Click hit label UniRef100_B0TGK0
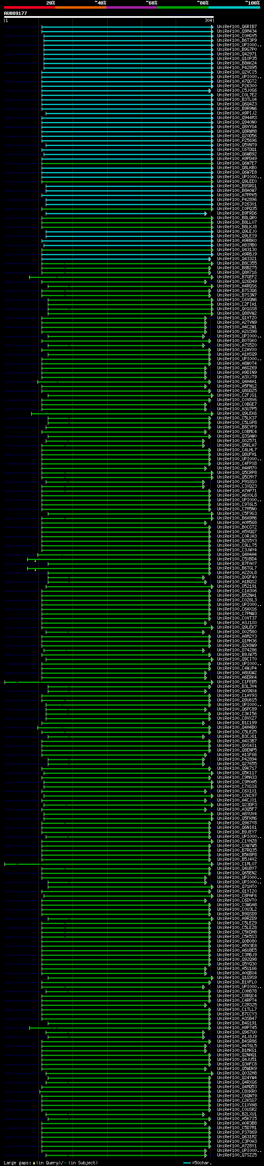Screen dimensions: 264x1166 pyautogui.click(x=237, y=341)
